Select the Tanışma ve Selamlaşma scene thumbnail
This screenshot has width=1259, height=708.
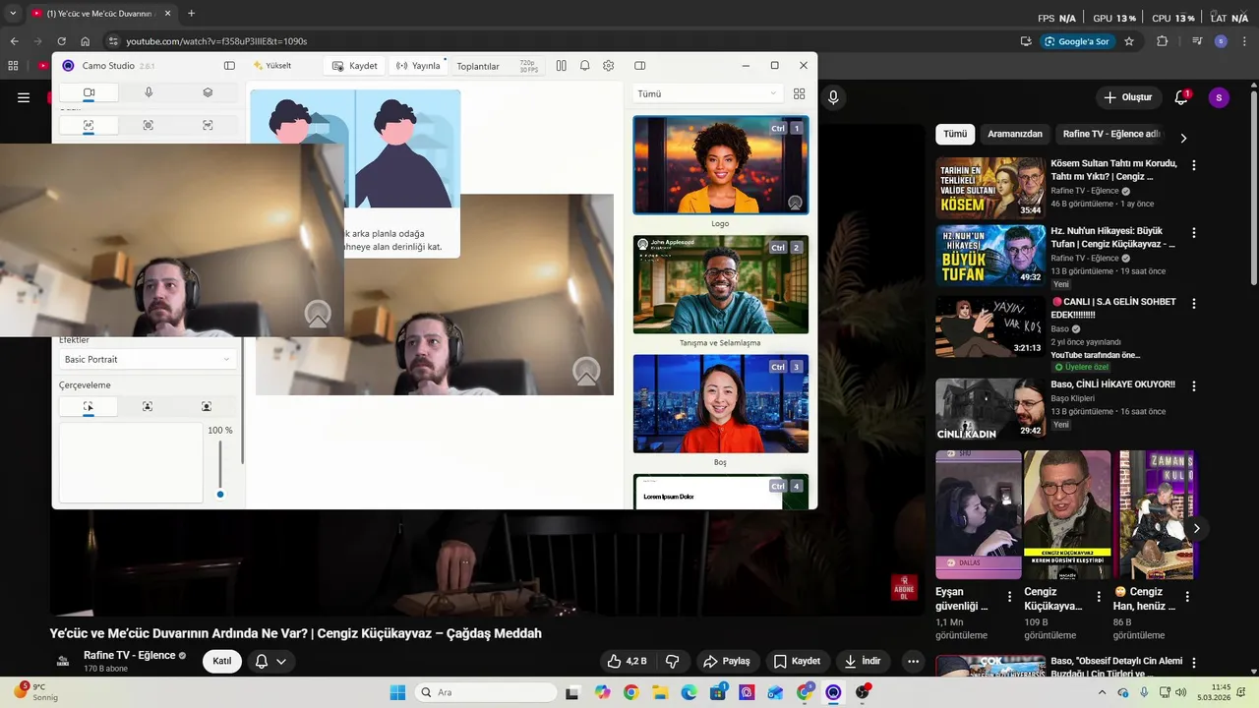tap(721, 284)
